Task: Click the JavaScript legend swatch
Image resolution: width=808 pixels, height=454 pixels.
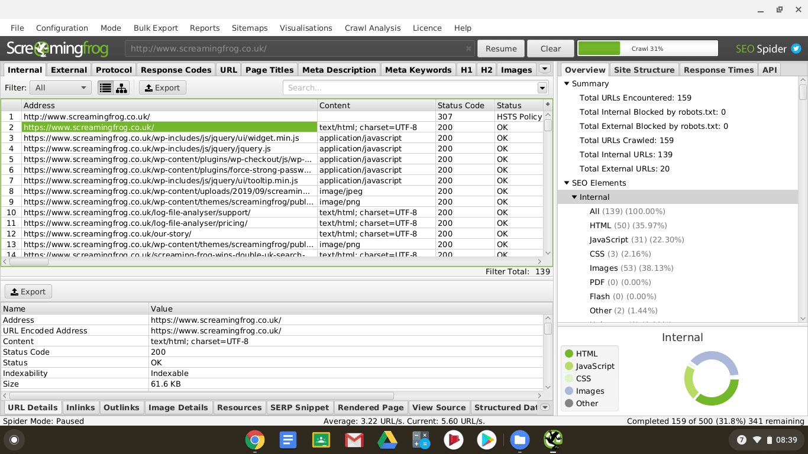Action: 569,366
